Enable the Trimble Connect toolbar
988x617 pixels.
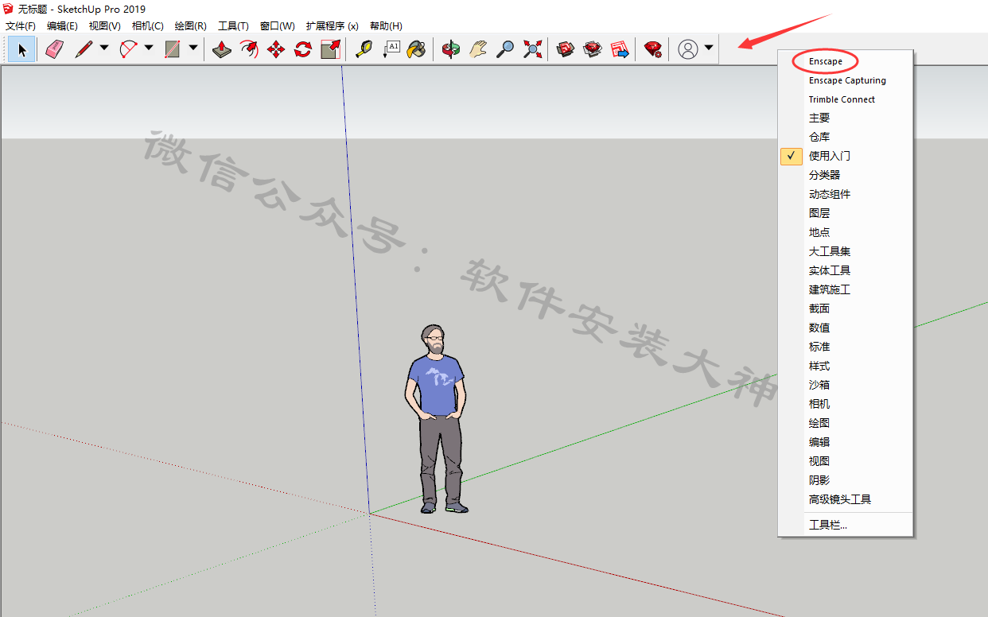click(x=846, y=99)
